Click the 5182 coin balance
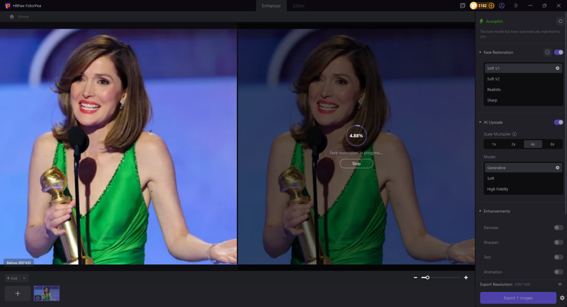The image size is (567, 307). point(483,5)
